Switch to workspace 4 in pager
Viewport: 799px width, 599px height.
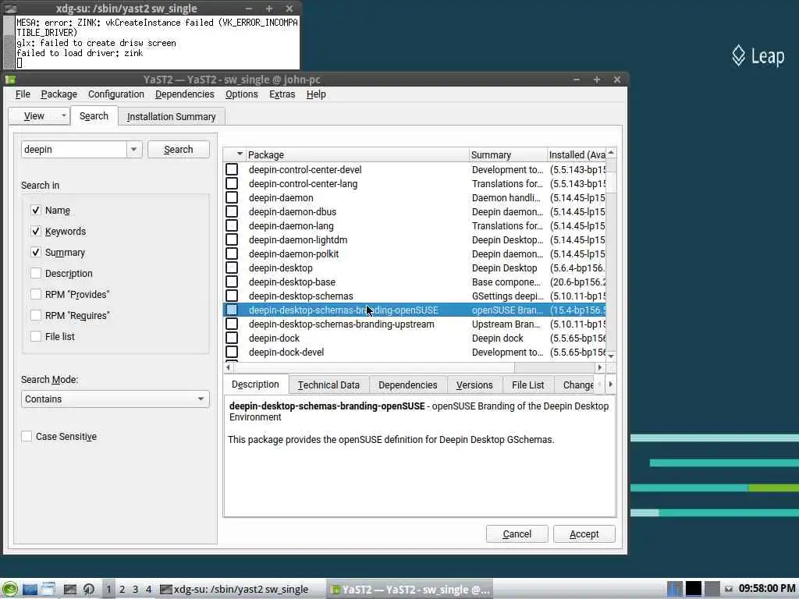coord(149,590)
